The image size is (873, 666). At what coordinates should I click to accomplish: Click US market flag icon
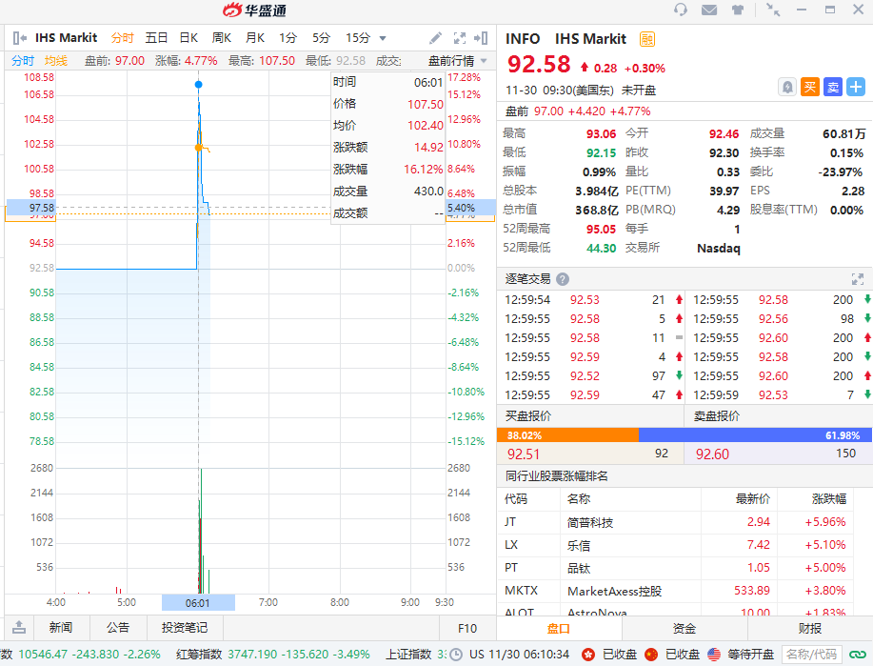[714, 655]
